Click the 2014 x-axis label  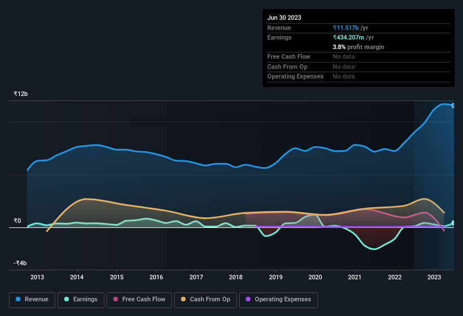click(x=77, y=277)
